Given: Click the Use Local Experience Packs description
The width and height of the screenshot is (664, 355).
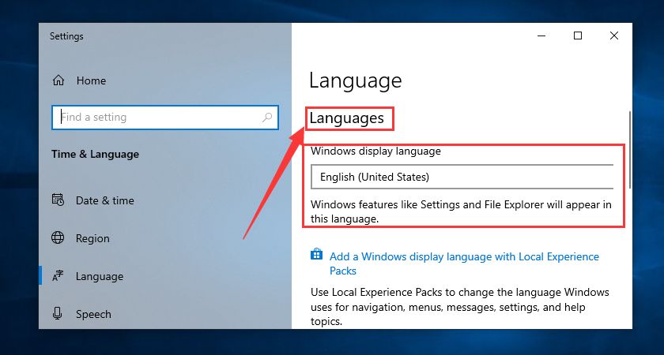Looking at the screenshot, I should coord(460,307).
